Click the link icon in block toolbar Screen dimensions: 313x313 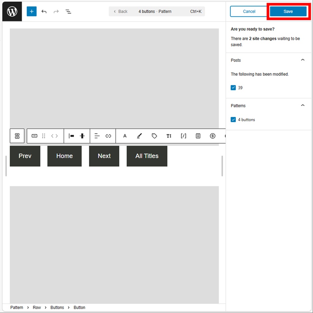pos(108,136)
